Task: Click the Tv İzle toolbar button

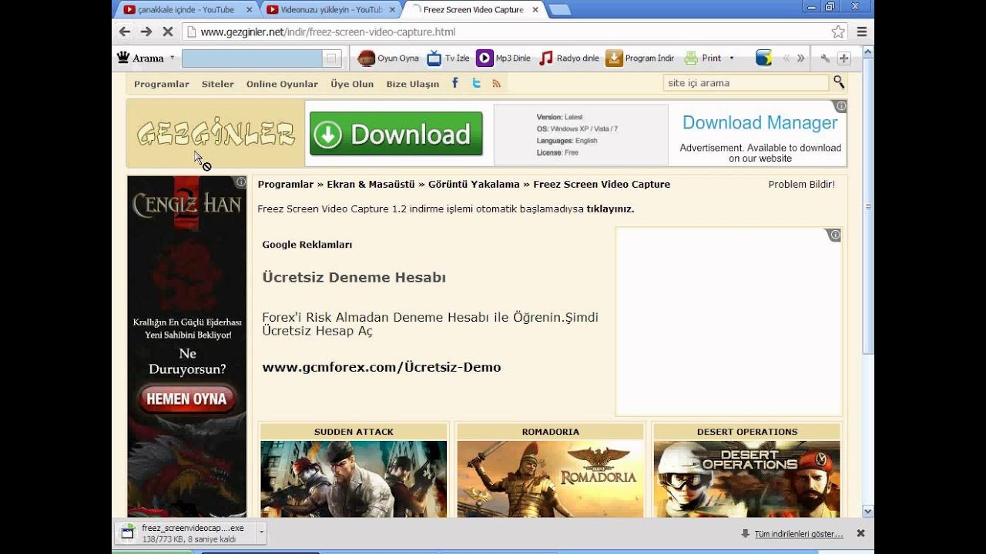Action: 448,58
